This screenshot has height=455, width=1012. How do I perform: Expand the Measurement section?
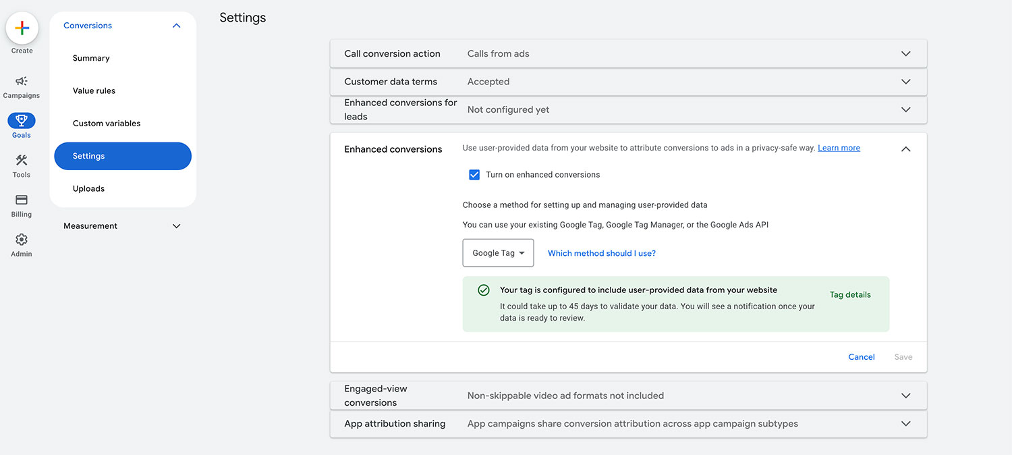176,225
